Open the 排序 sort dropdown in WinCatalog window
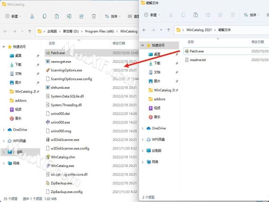This screenshot has height=202, width=269. coord(113,16)
